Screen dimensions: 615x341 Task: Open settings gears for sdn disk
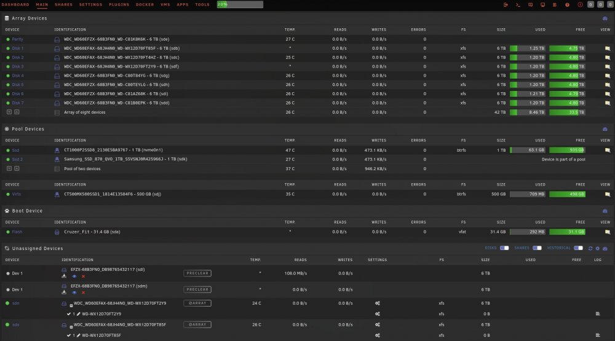coord(378,304)
